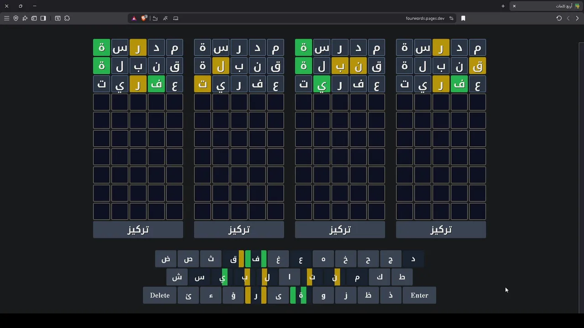Click the rightmost تركيز focus button
Viewport: 584px width, 328px height.
point(441,230)
